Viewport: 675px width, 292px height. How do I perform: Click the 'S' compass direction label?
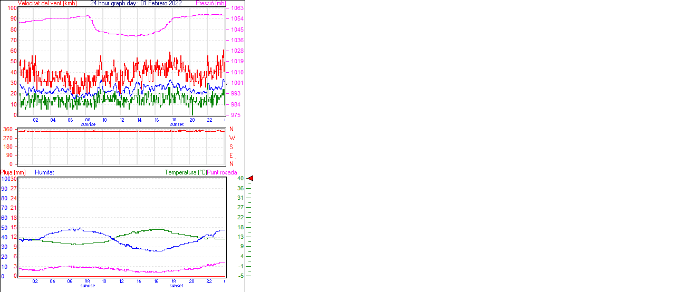pyautogui.click(x=232, y=147)
